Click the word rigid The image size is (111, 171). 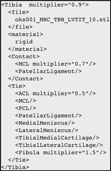(24, 42)
